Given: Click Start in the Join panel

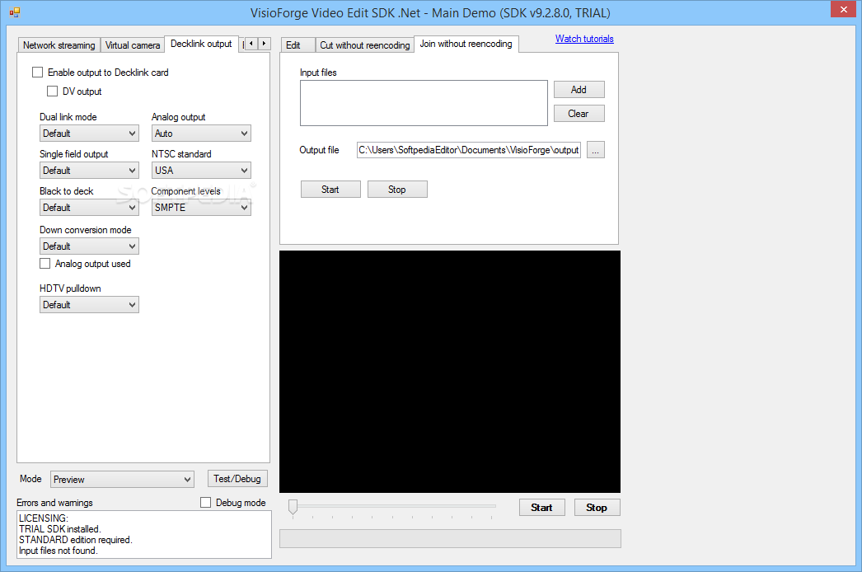Looking at the screenshot, I should [x=330, y=190].
